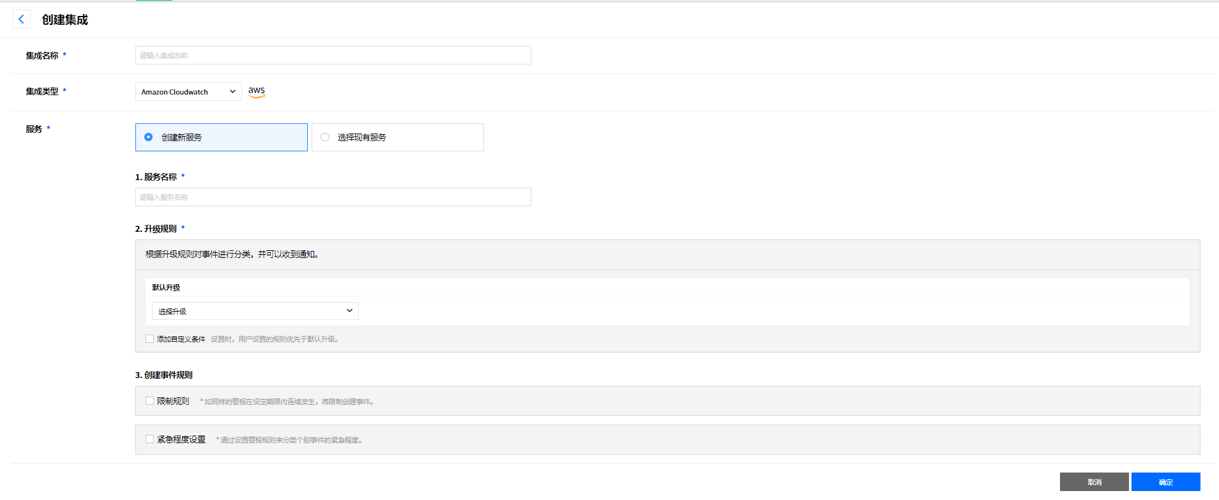
Task: Open the Amazon Cloudwatch type dropdown
Action: (188, 92)
